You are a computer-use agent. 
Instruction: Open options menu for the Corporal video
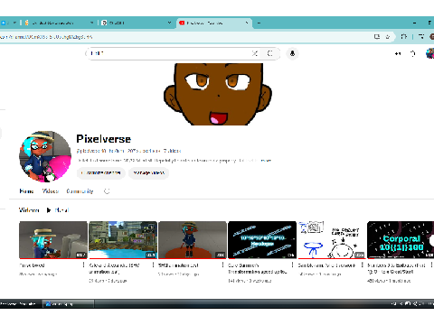coord(431,265)
